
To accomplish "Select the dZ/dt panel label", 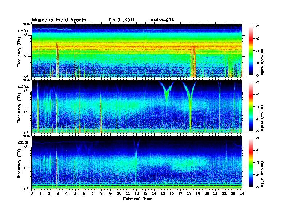I will point(23,142).
